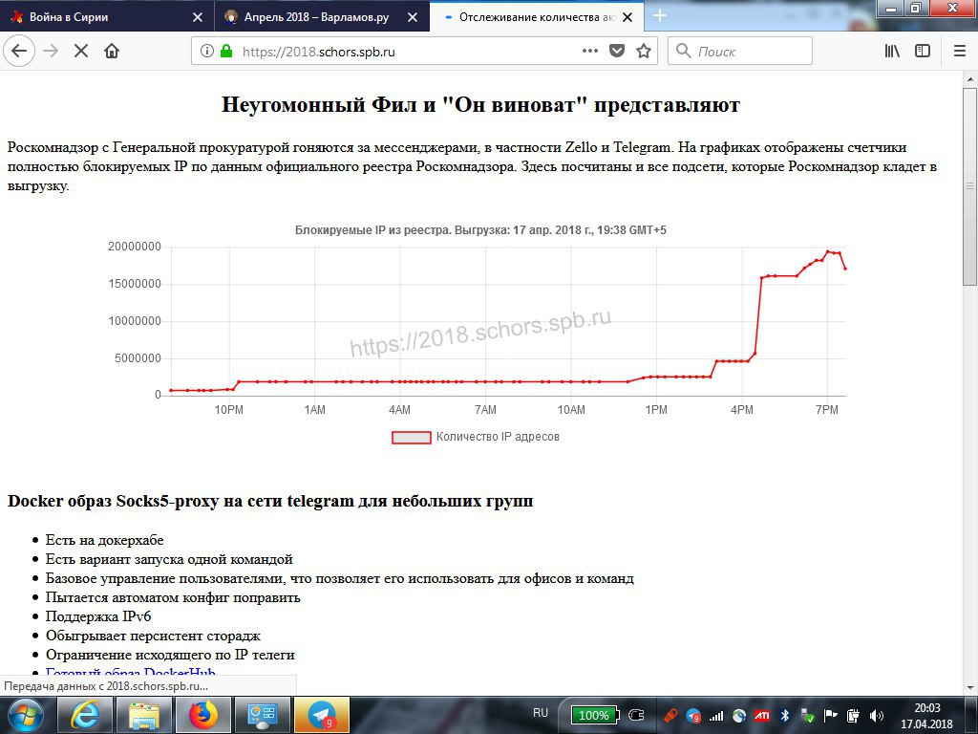Stop loading the current page
The width and height of the screenshot is (978, 734).
[x=81, y=52]
